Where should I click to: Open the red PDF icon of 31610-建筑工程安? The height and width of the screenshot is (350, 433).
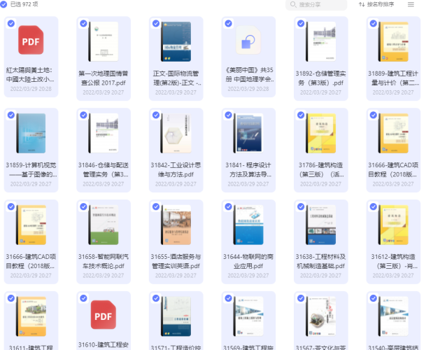click(x=104, y=315)
